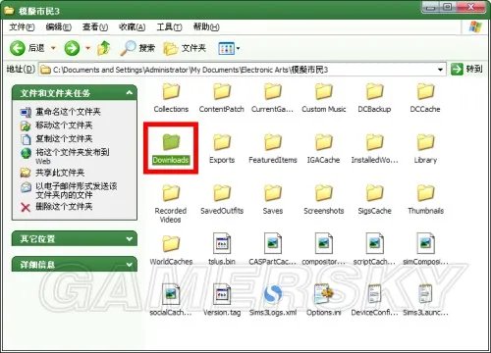Screen dimensions: 491x353
Task: Select the highlighted Downloads folder
Action: pos(171,149)
